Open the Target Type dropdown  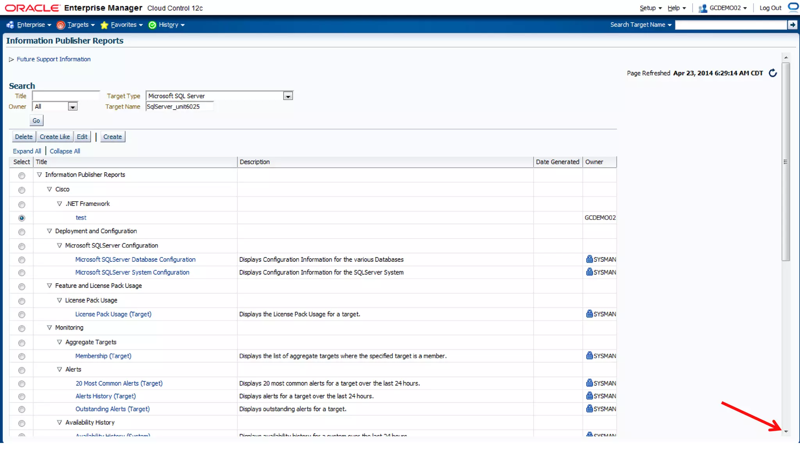[x=288, y=96]
